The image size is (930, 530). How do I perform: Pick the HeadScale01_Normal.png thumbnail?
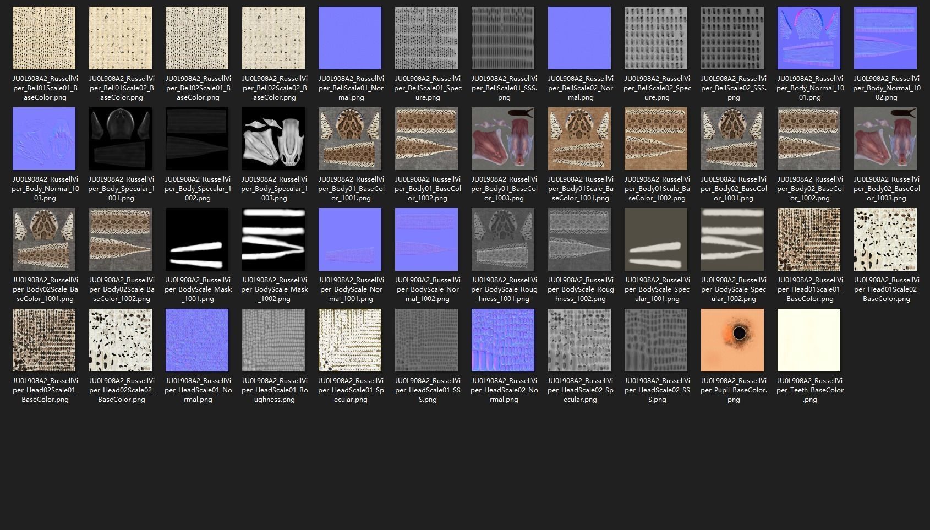click(197, 340)
